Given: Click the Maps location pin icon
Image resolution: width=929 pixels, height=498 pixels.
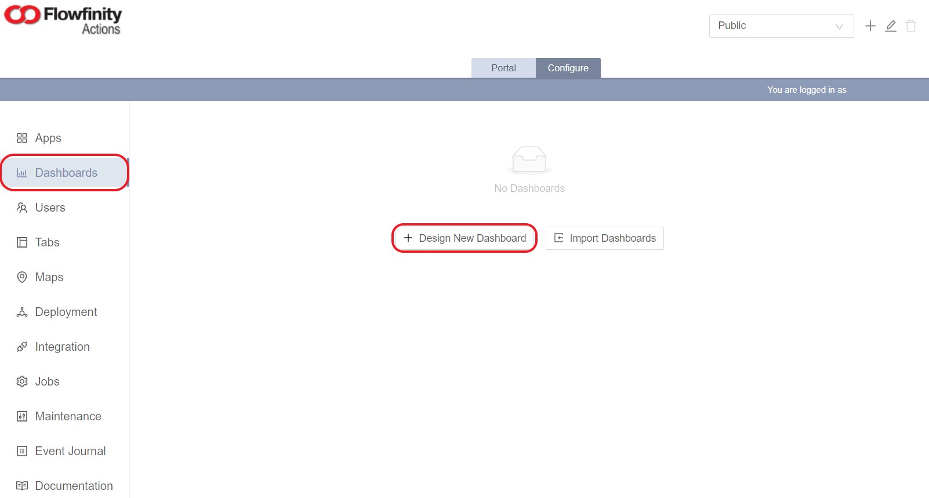Looking at the screenshot, I should [22, 277].
